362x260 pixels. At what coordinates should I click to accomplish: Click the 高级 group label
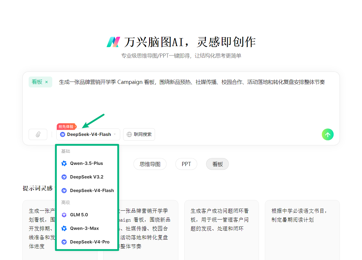(x=66, y=203)
